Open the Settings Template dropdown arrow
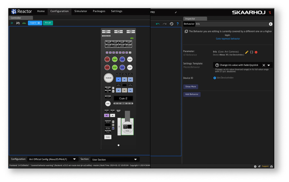This screenshot has height=182, width=289. coord(269,65)
